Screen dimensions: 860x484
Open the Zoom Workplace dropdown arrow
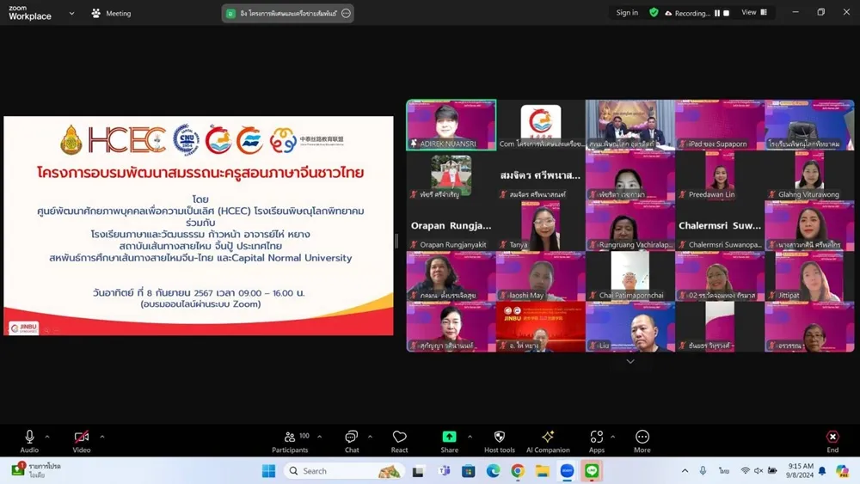pos(71,13)
